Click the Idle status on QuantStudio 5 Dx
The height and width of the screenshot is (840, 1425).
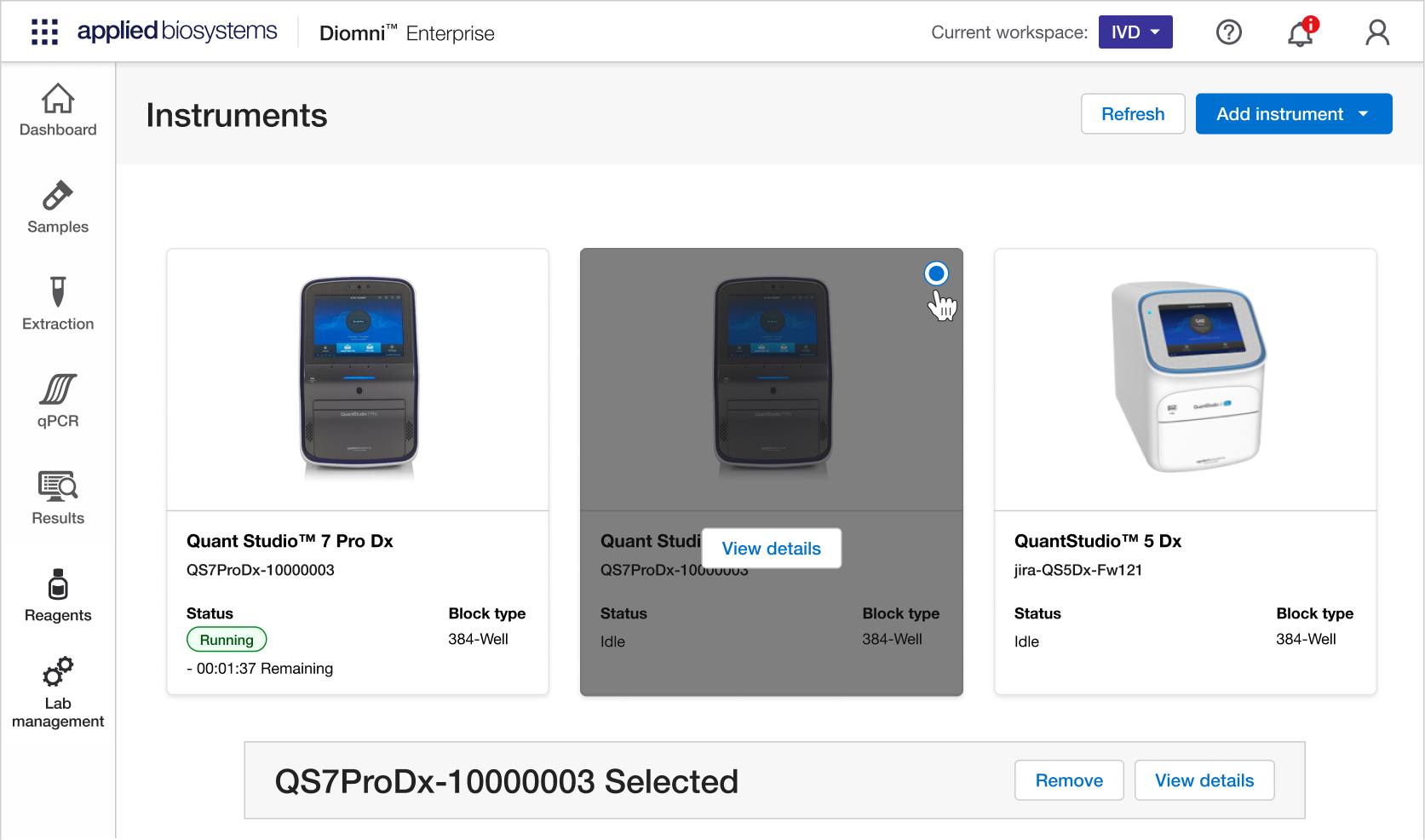point(1026,642)
